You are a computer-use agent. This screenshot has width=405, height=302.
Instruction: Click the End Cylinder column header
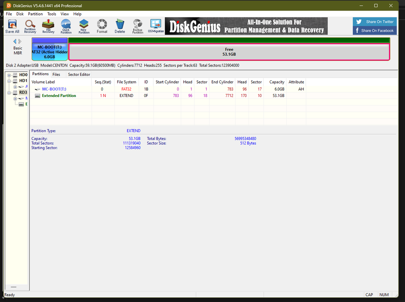point(222,82)
